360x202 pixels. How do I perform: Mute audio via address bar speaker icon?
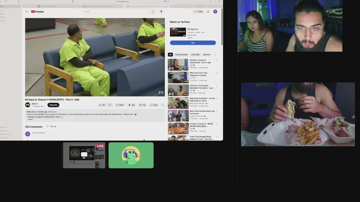click(165, 1)
